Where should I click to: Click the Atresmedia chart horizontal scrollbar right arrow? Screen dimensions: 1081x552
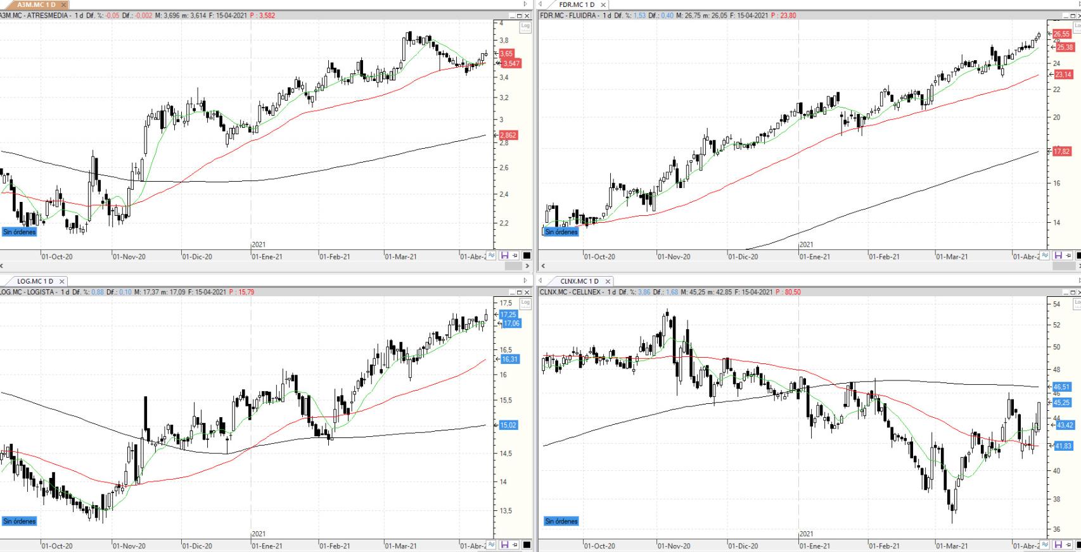click(x=528, y=267)
